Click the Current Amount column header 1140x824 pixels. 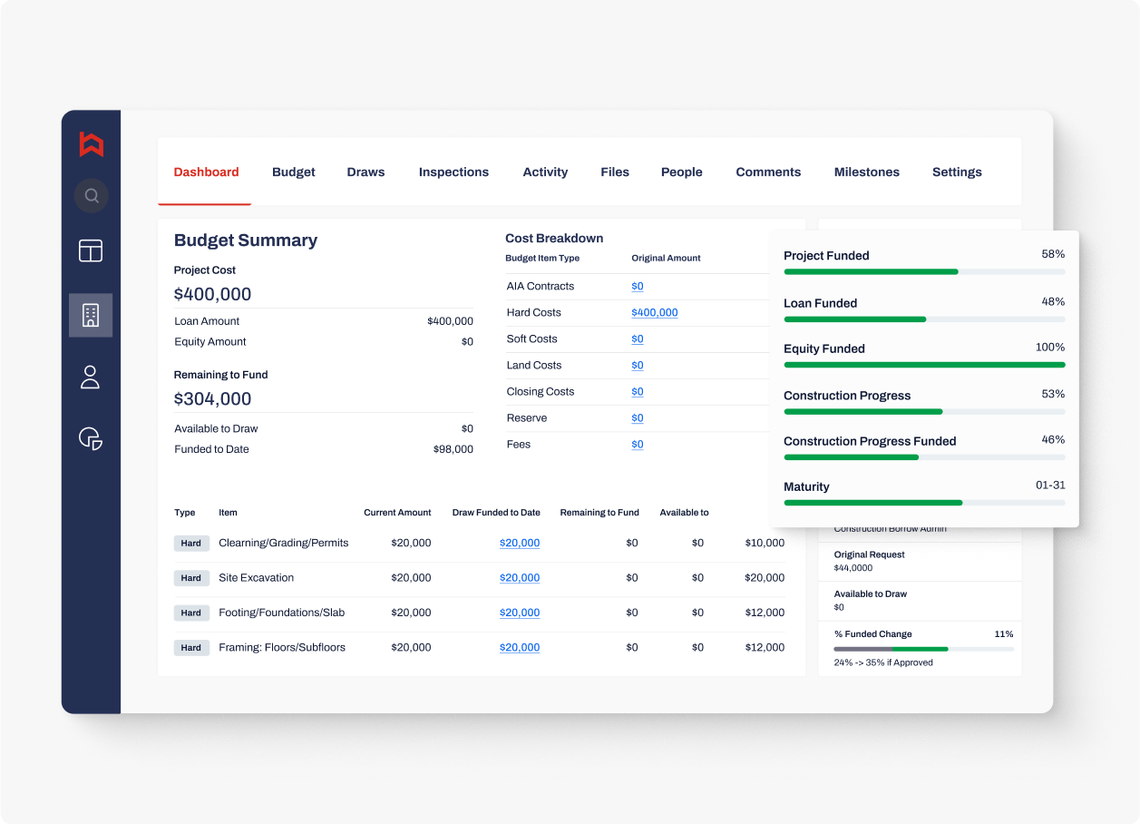click(397, 513)
